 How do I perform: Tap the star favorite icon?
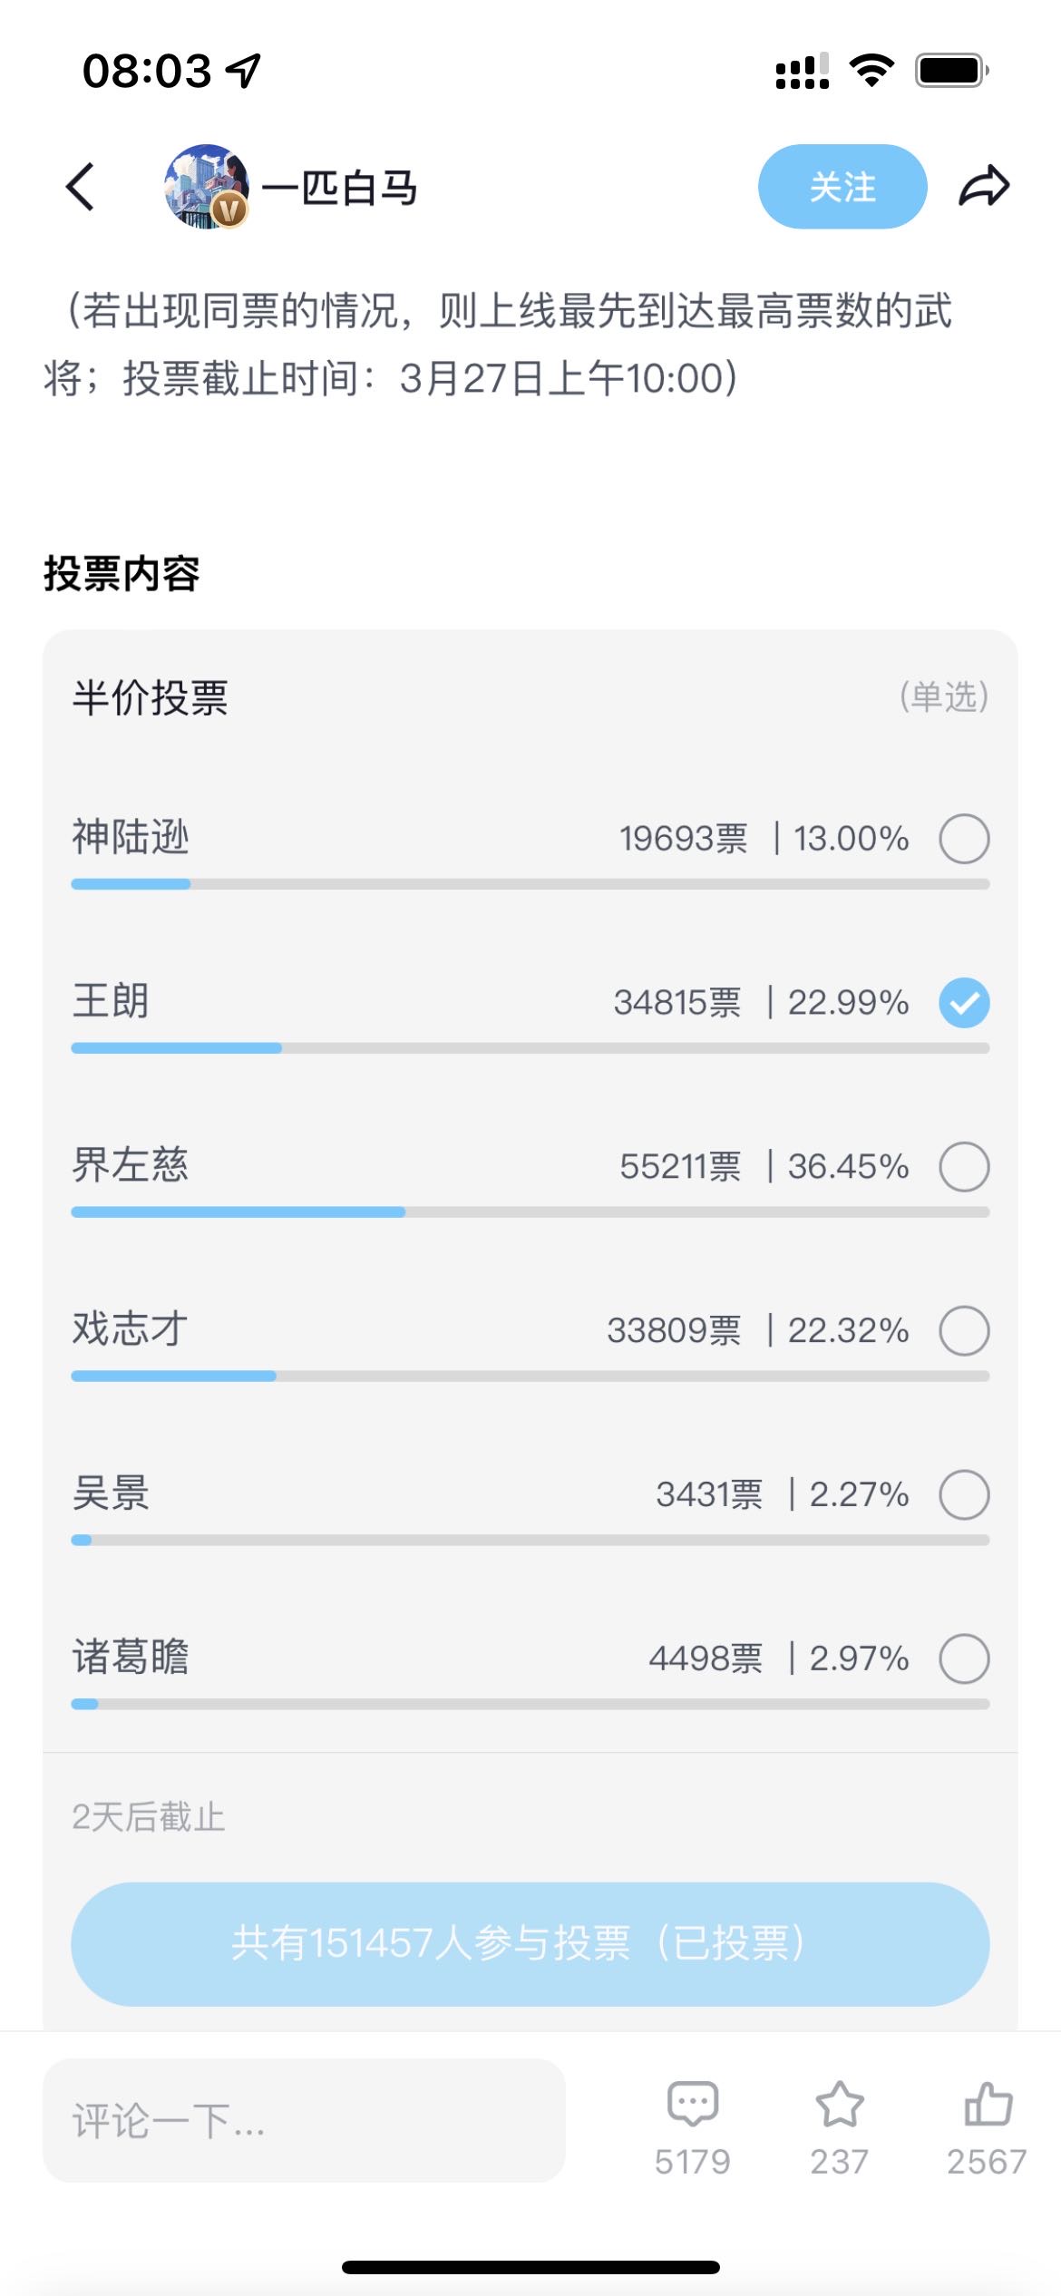(840, 2104)
